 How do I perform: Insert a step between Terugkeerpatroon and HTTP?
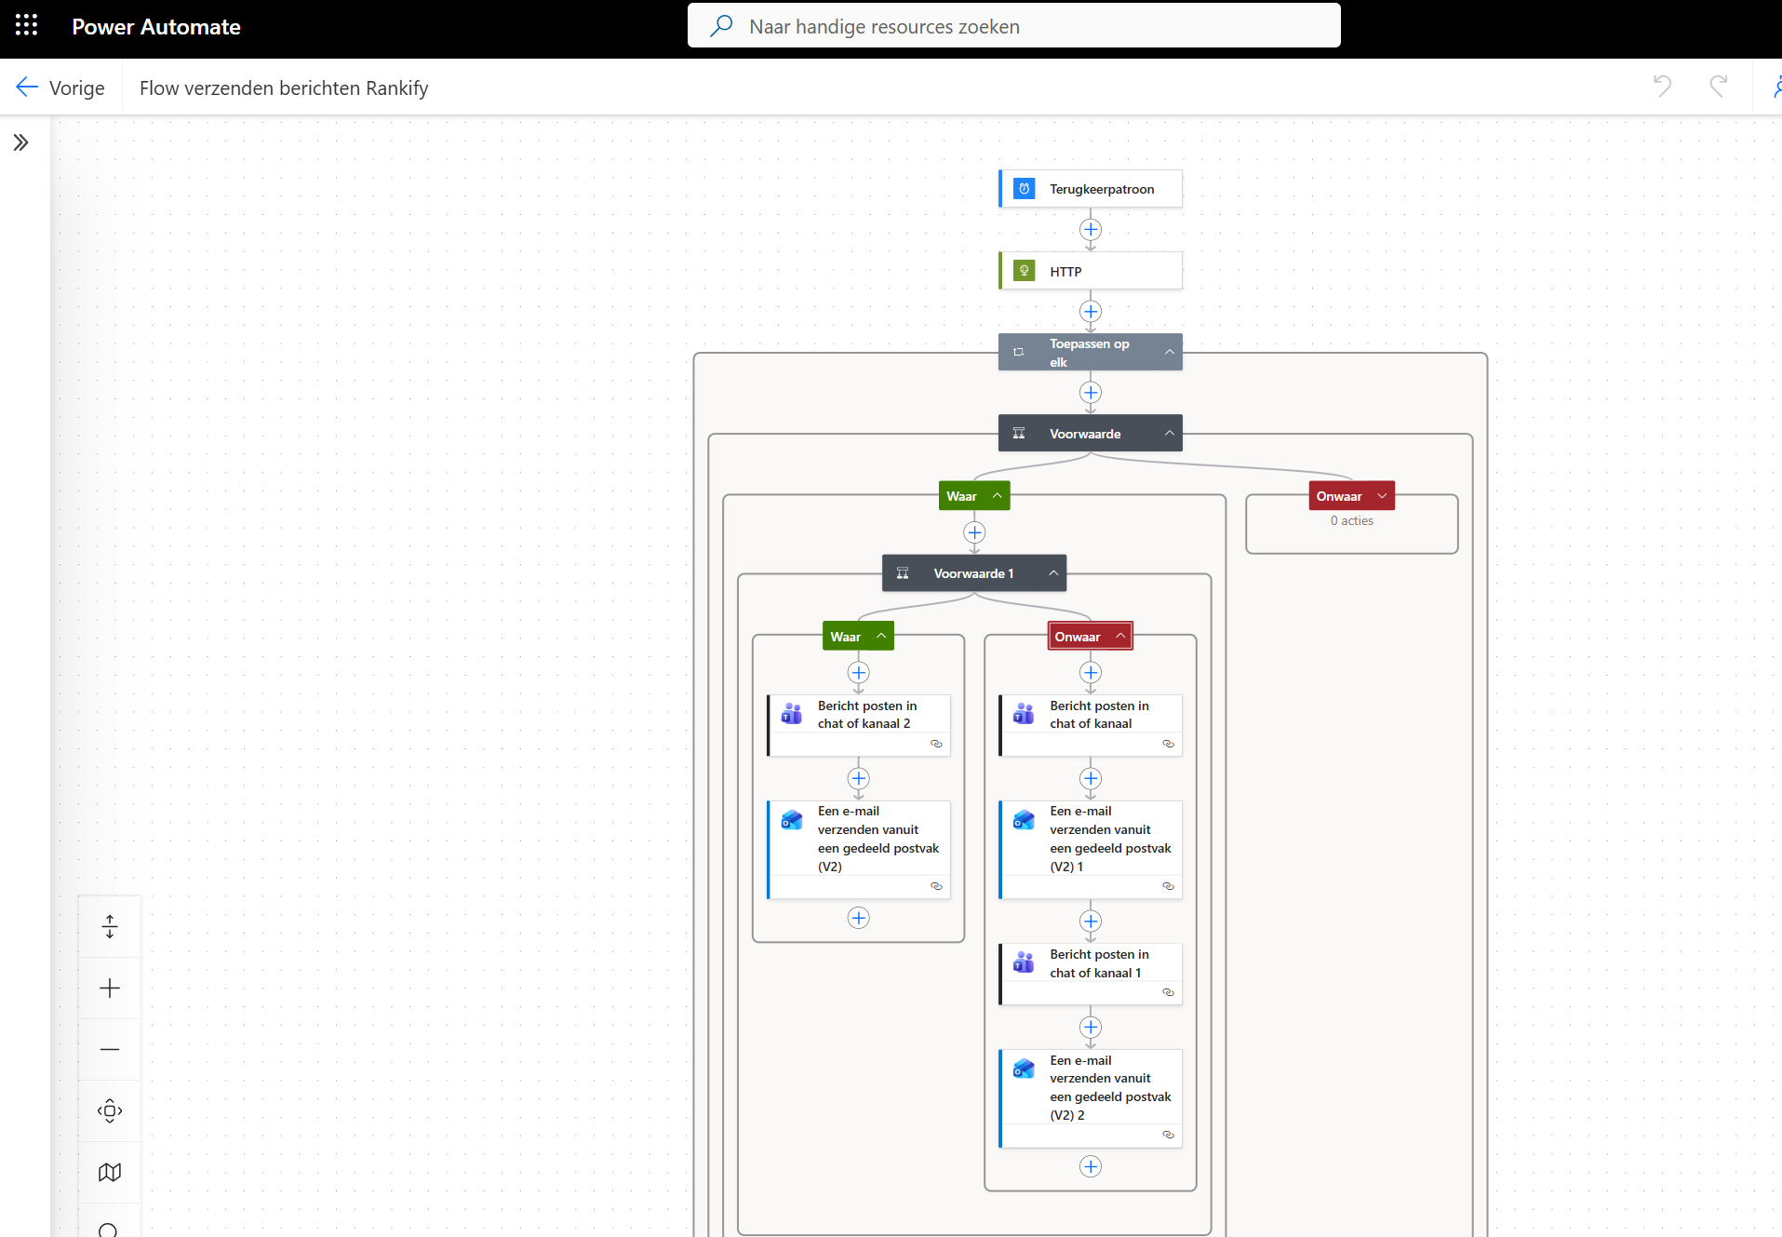click(x=1091, y=230)
